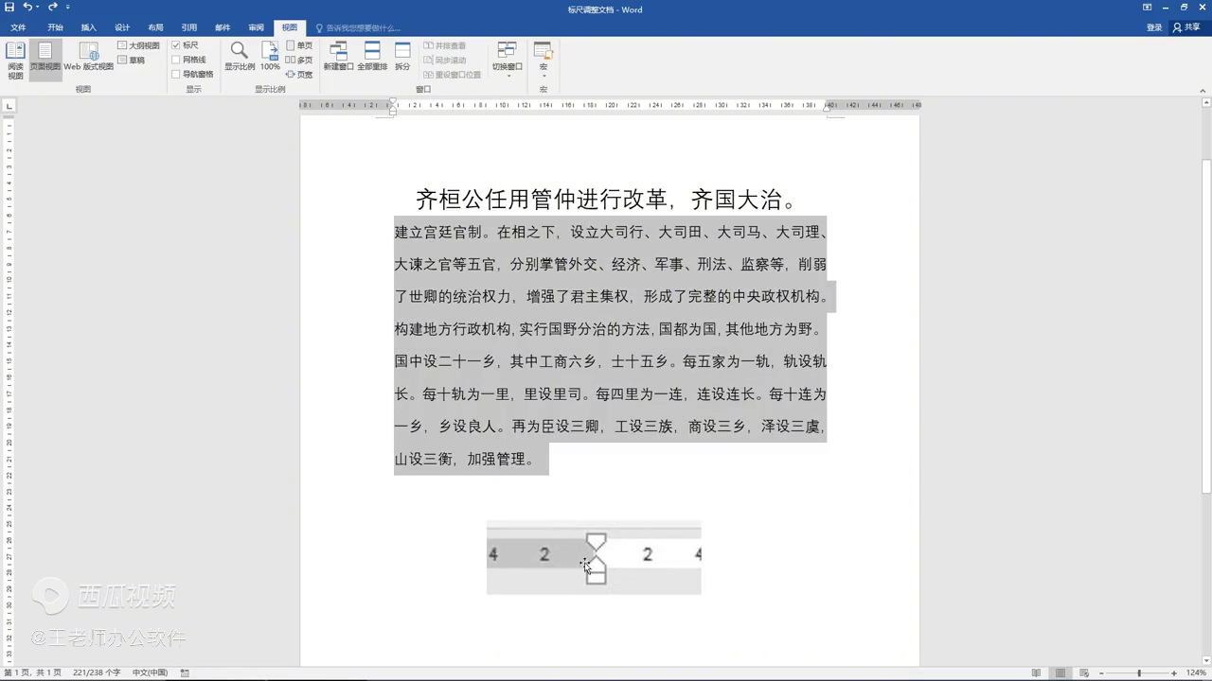Viewport: 1212px width, 681px height.
Task: Click vertical scrollbar up arrow
Action: [x=1205, y=104]
